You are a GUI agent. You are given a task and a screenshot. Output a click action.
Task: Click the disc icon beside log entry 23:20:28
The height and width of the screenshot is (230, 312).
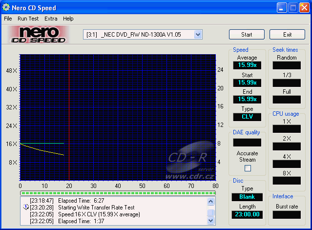click(x=26, y=207)
